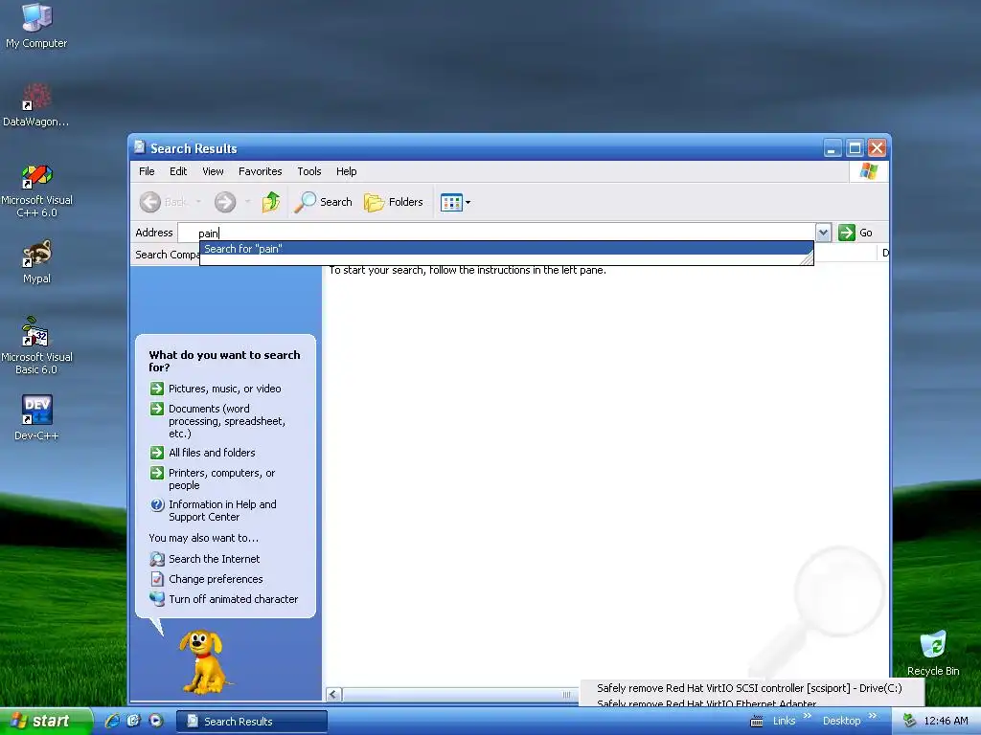This screenshot has height=735, width=981.
Task: Click the second Quick Launch icon
Action: click(x=134, y=721)
